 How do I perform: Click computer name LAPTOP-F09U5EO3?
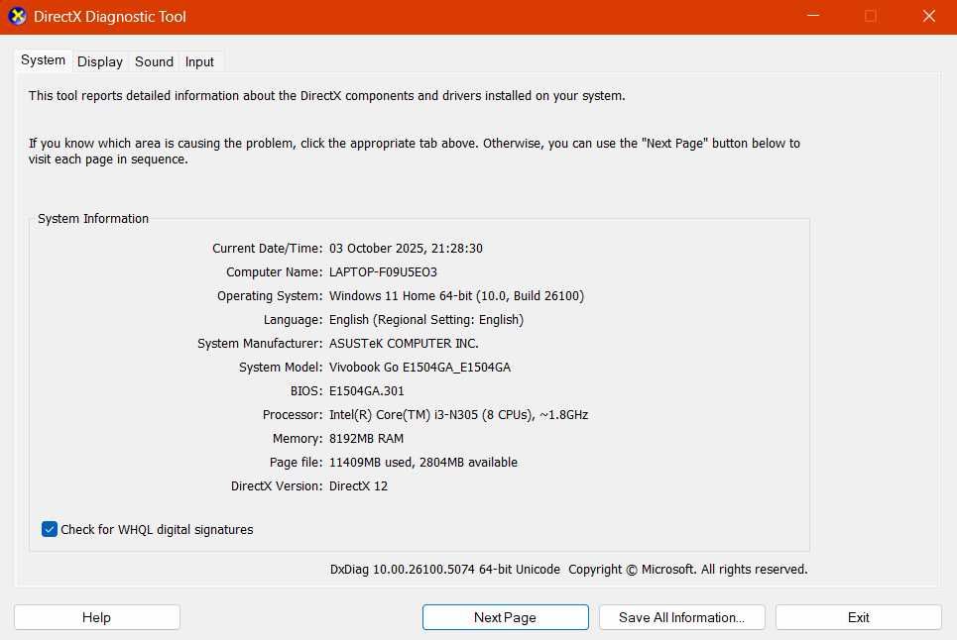pyautogui.click(x=383, y=271)
